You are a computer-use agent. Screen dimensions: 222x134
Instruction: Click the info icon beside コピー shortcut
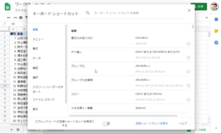coord(188,100)
